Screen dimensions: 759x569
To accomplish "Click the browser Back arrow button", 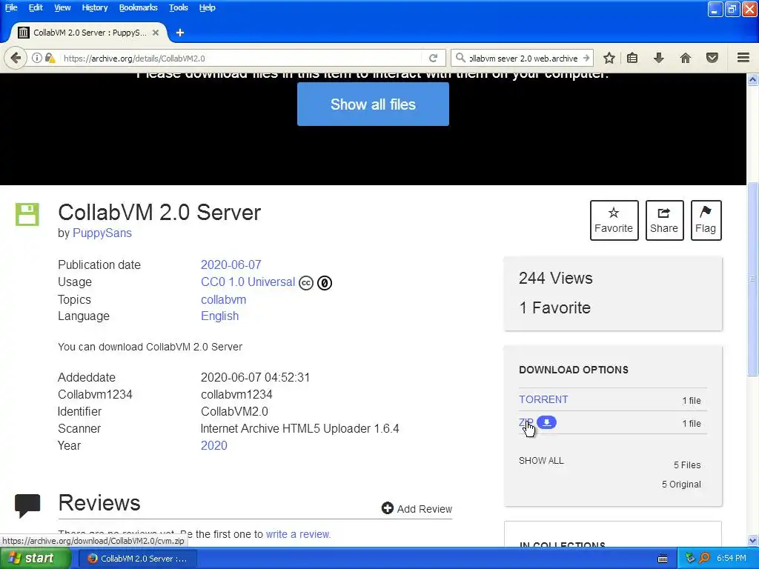I will (x=16, y=58).
